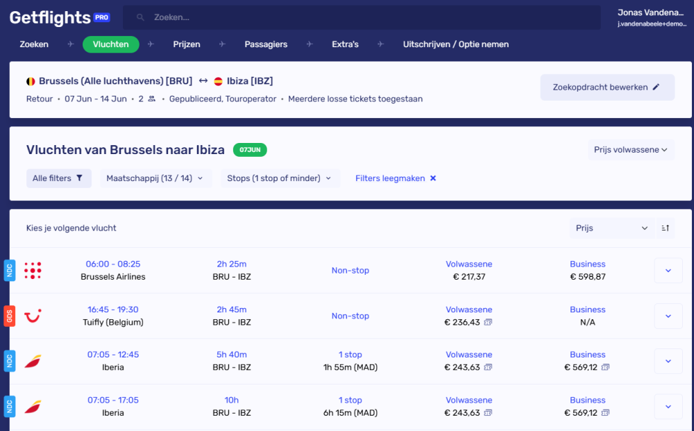Click the swap arrows between BRU and IBZ

click(x=203, y=80)
